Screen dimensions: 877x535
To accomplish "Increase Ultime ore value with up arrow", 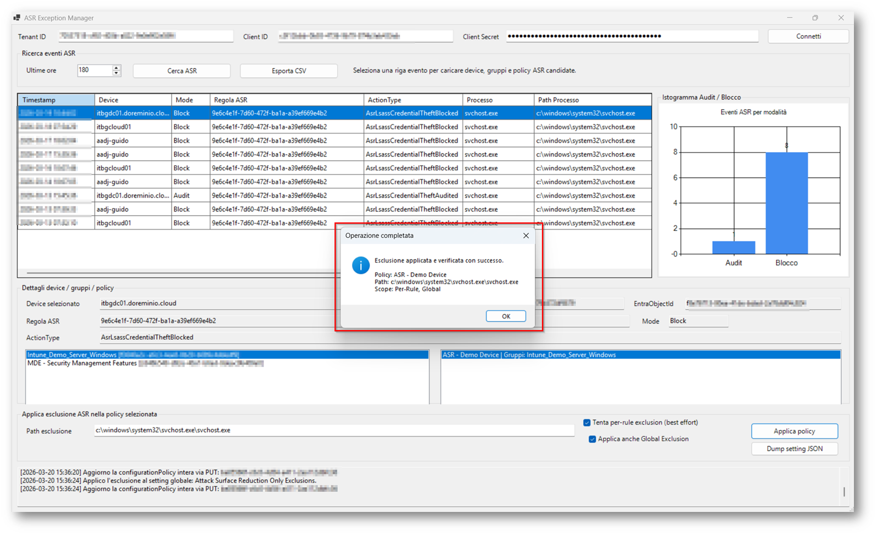I will coord(116,68).
